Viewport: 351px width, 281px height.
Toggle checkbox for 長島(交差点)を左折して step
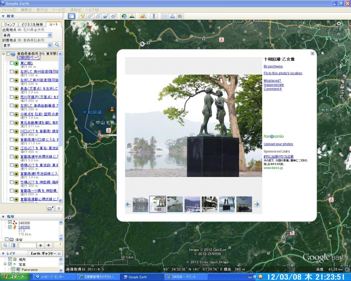[x=11, y=89]
